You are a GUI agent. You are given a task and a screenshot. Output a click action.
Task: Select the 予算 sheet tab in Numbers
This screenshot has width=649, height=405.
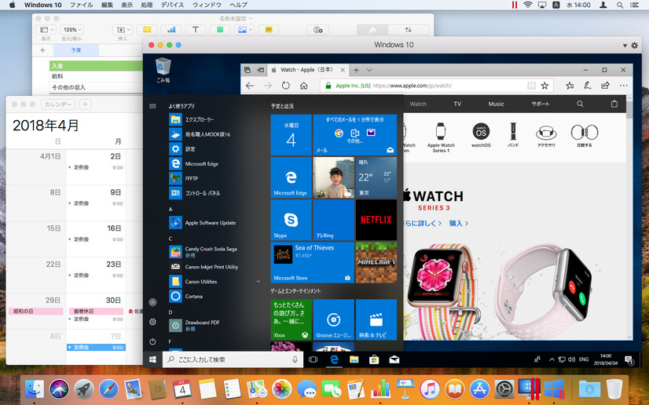pyautogui.click(x=76, y=50)
